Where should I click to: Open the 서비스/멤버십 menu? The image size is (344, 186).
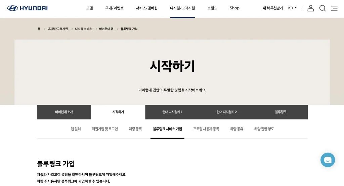[146, 8]
